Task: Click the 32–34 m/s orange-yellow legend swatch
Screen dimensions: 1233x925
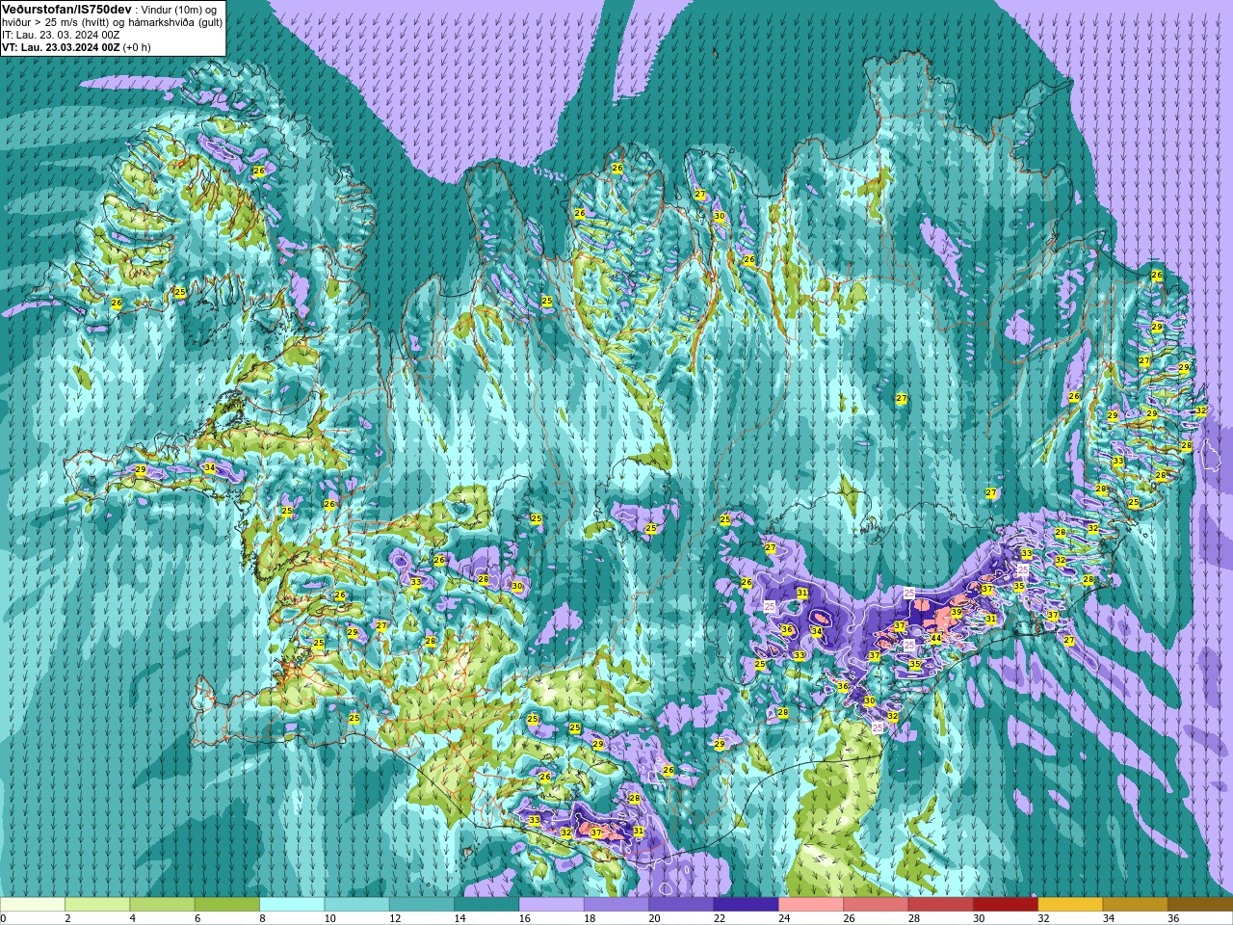Action: point(1070,905)
